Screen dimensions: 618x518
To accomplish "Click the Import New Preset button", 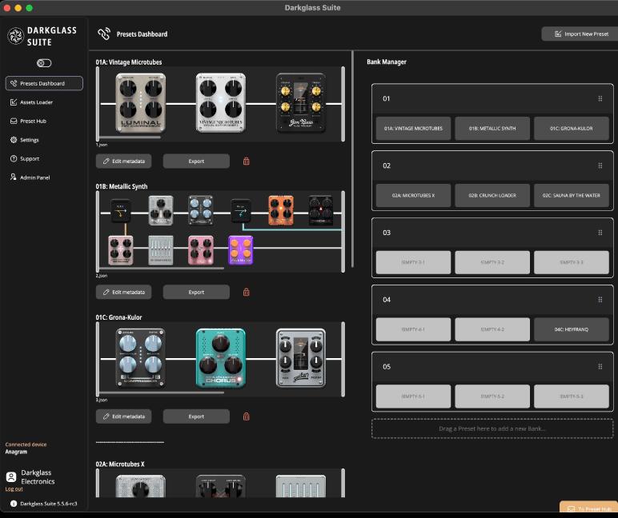I will 576,34.
